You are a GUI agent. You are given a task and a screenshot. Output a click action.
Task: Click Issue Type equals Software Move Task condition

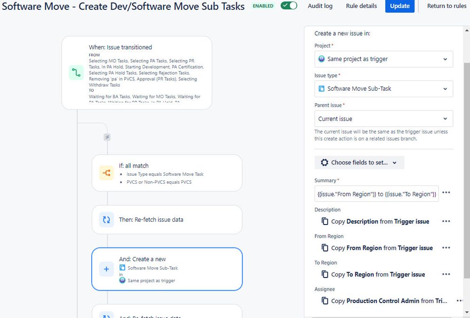(165, 174)
